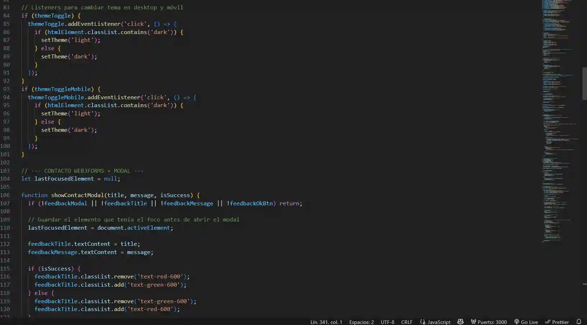Click the CONTACTO WEB3FORMS comment line

point(82,171)
